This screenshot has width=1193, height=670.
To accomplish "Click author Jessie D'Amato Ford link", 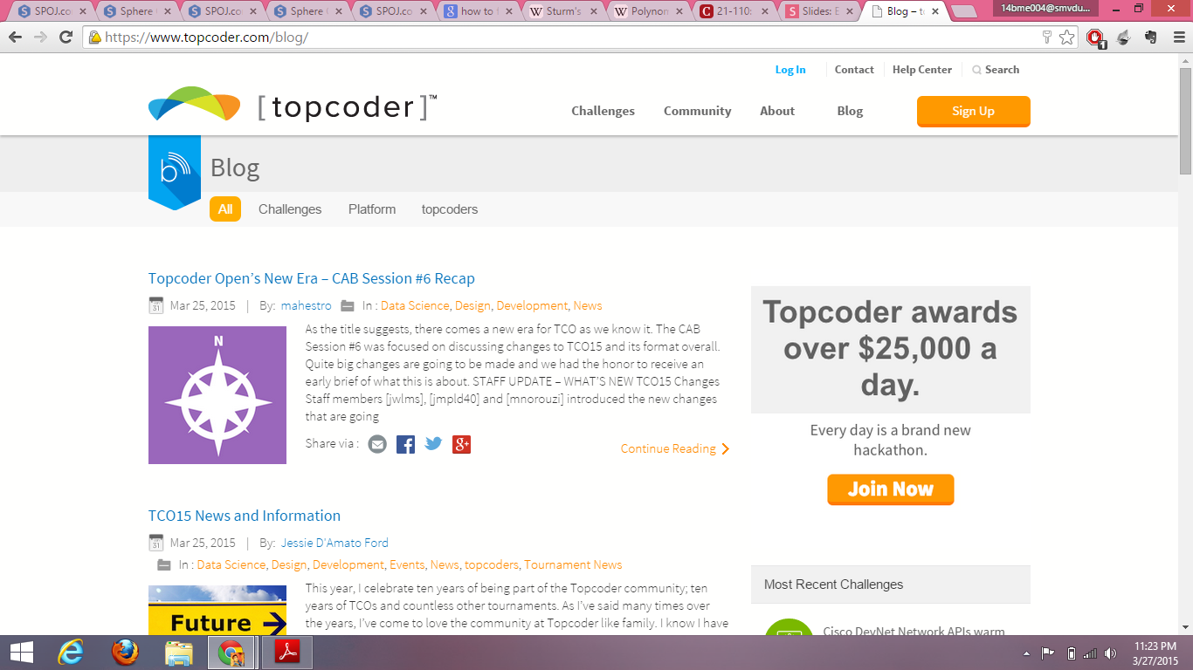I will click(334, 543).
